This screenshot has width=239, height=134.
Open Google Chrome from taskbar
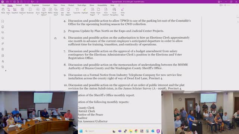(x=136, y=131)
